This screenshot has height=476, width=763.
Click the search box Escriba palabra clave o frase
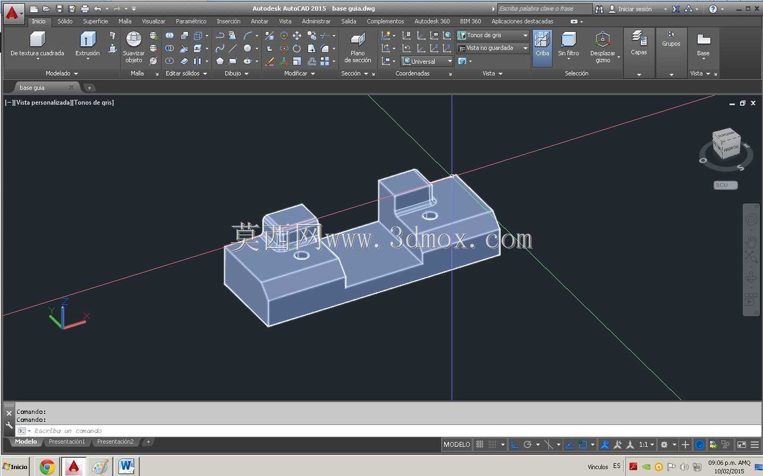click(x=545, y=8)
